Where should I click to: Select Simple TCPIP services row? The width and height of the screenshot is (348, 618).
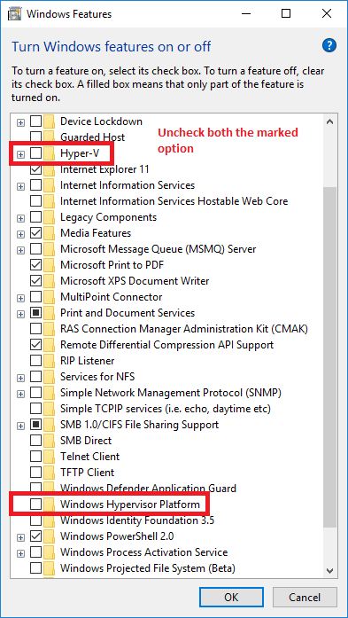point(166,409)
